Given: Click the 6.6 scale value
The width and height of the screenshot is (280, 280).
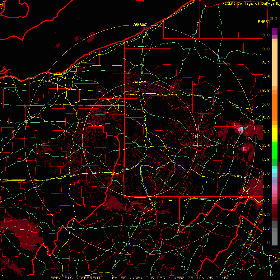Looking at the screenshot, I should coord(266,90).
